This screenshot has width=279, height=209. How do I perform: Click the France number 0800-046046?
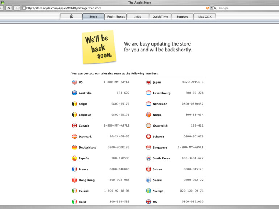tap(120, 169)
